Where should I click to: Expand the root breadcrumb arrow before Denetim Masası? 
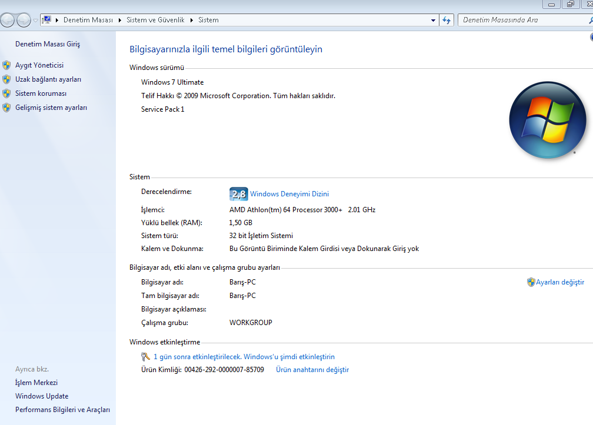[57, 20]
